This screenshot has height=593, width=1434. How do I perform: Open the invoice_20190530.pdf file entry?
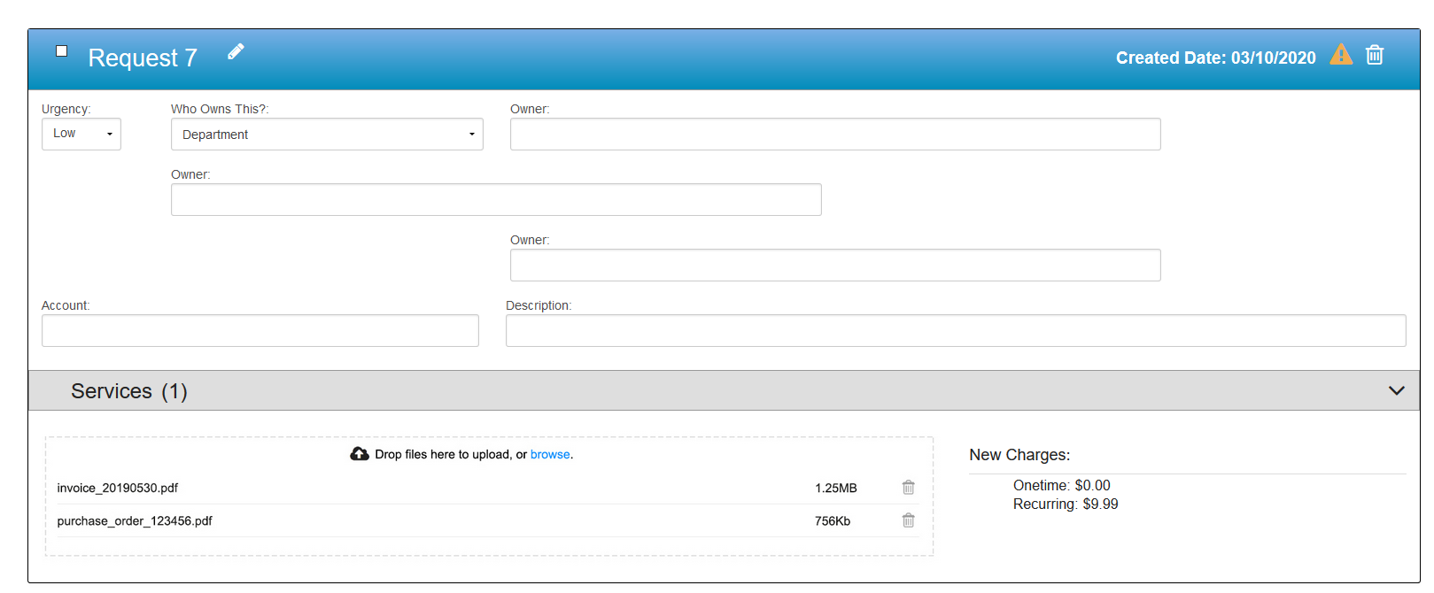pos(118,489)
